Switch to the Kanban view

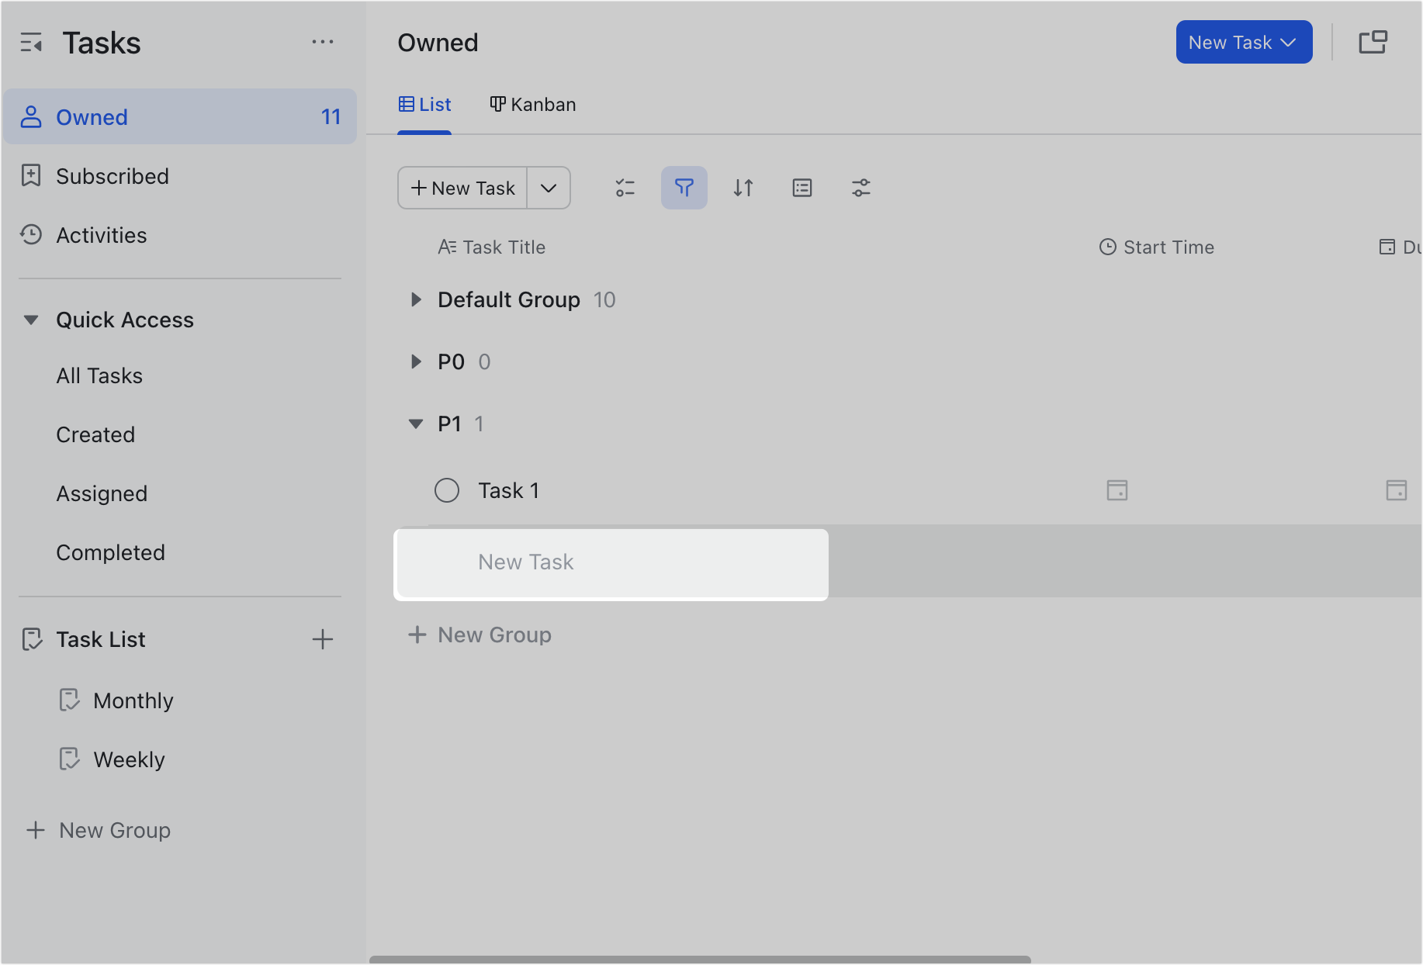(x=533, y=104)
